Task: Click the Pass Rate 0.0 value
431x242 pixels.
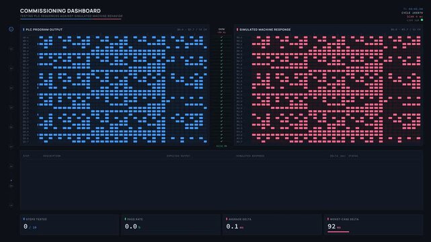Action: [x=131, y=227]
